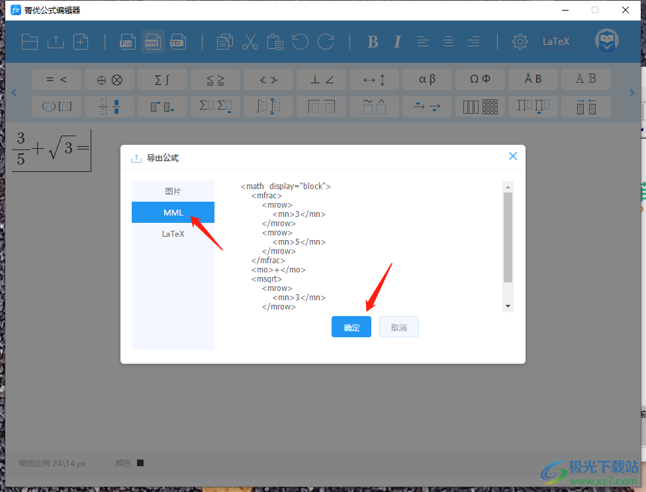Click the scrollbar down arrow in code view
646x492 pixels.
(508, 306)
